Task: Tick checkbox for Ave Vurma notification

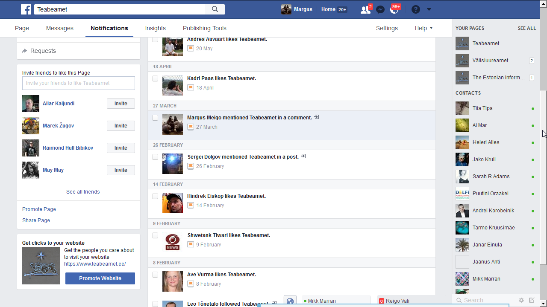Action: click(155, 275)
